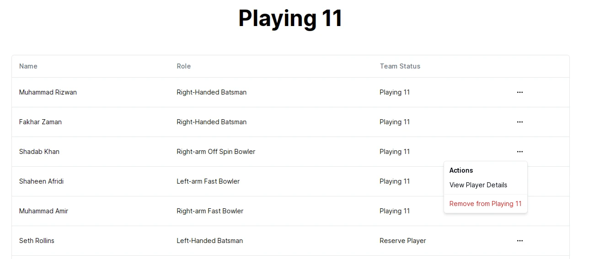Viewport: 589px width, 259px height.
Task: Click the Name column header
Action: point(28,66)
